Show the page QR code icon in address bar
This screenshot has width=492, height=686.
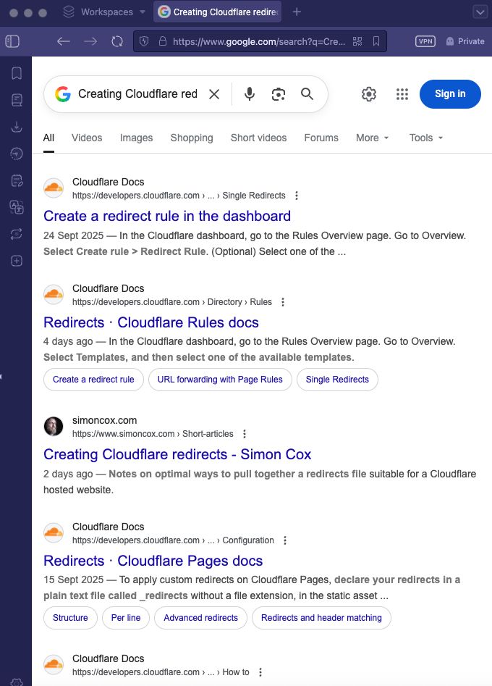(x=357, y=41)
